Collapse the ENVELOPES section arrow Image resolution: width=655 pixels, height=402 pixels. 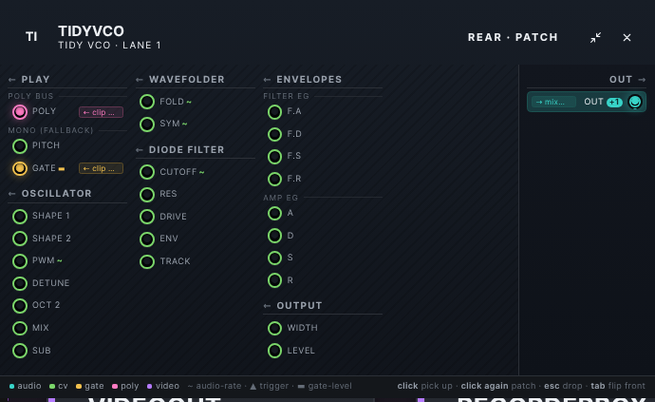coord(267,80)
